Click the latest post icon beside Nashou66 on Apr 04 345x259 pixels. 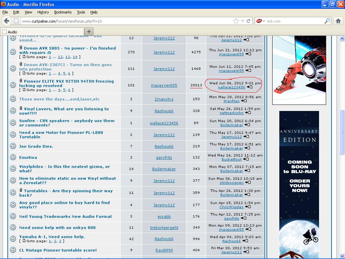[245, 241]
